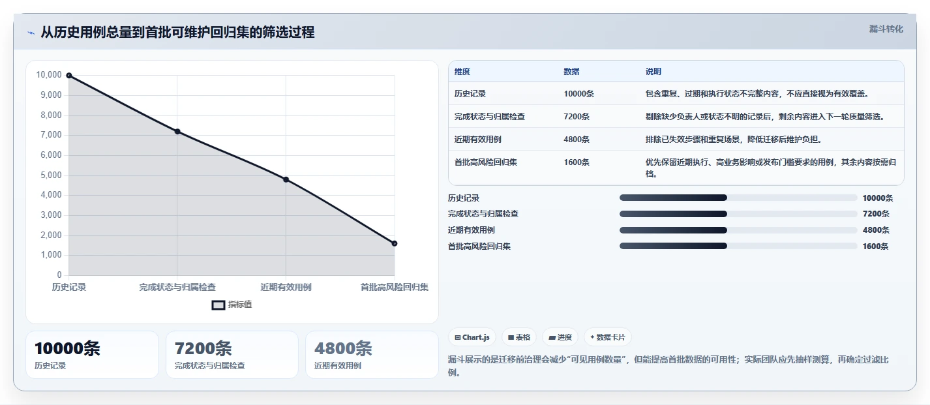This screenshot has height=405, width=930.
Task: Click the 近期有效用例 cell in the table
Action: point(478,140)
